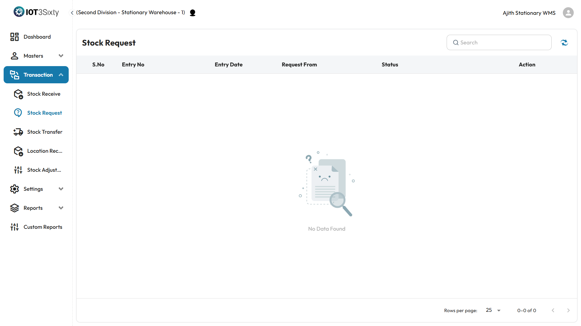Screen dimensions: 581x326
Task: Click the Dashboard grid icon
Action: (x=14, y=37)
